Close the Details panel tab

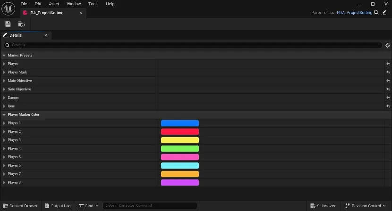click(x=46, y=35)
